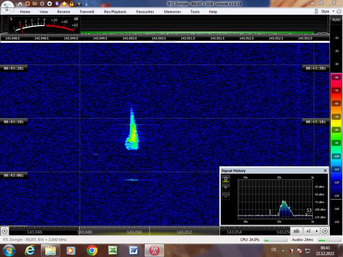Open the Action Center flag tray icon
The image size is (343, 257).
click(299, 251)
